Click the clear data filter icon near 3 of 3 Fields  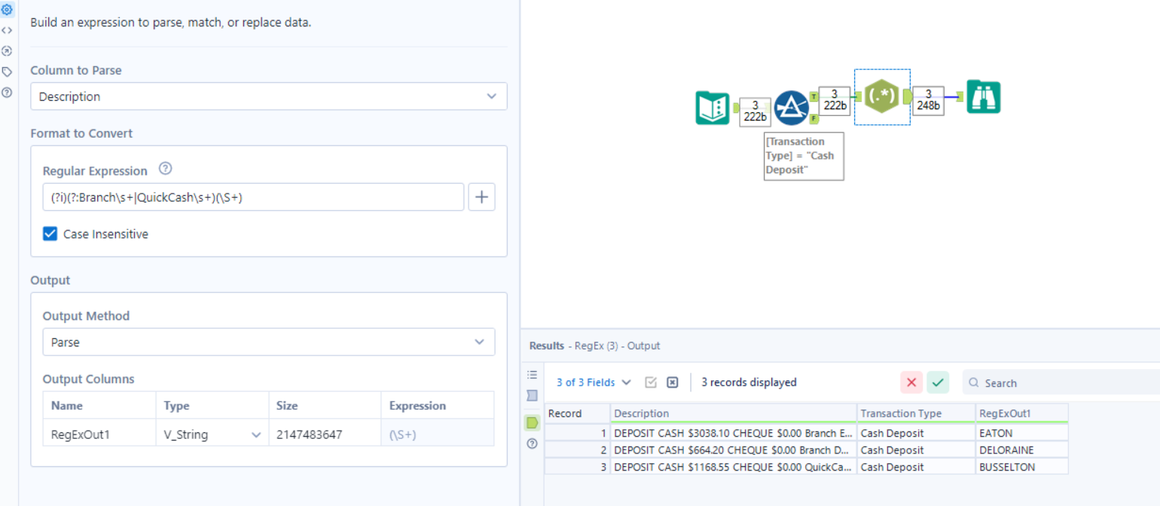click(673, 383)
